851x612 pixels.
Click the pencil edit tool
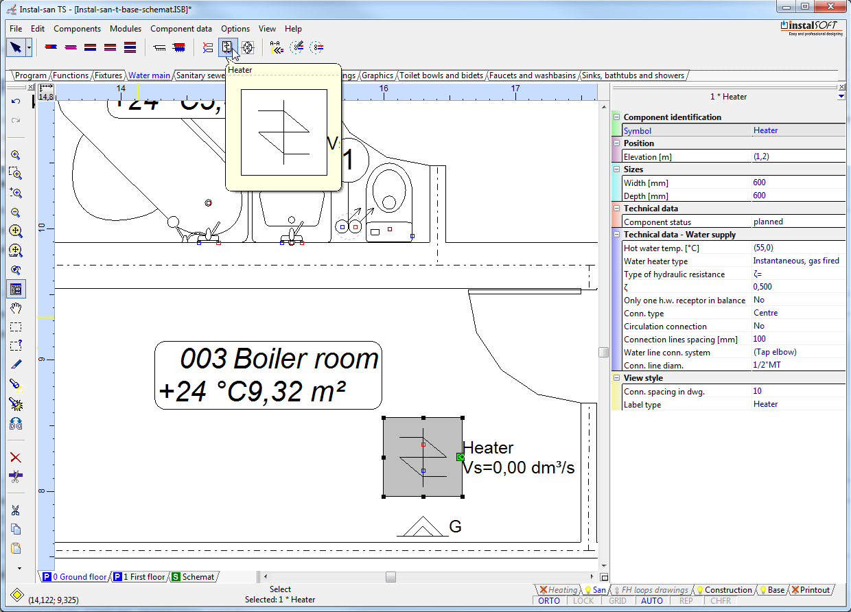[x=16, y=364]
